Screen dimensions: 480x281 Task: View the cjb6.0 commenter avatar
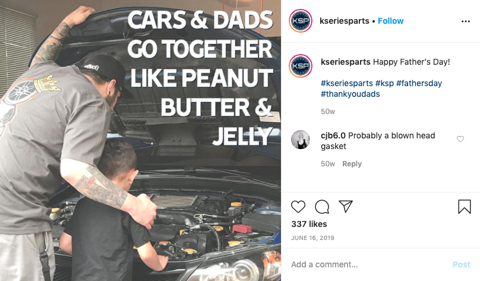[301, 140]
